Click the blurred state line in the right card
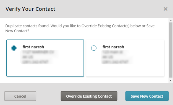Image resolution: width=173 pixels, height=105 pixels. tap(108, 57)
